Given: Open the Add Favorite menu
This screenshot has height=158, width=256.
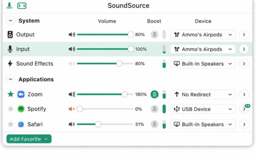Looking at the screenshot, I should tap(29, 139).
